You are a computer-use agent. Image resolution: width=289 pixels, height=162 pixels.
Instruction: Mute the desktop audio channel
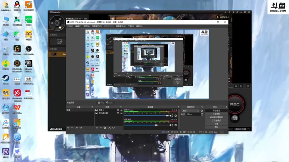click(171, 125)
